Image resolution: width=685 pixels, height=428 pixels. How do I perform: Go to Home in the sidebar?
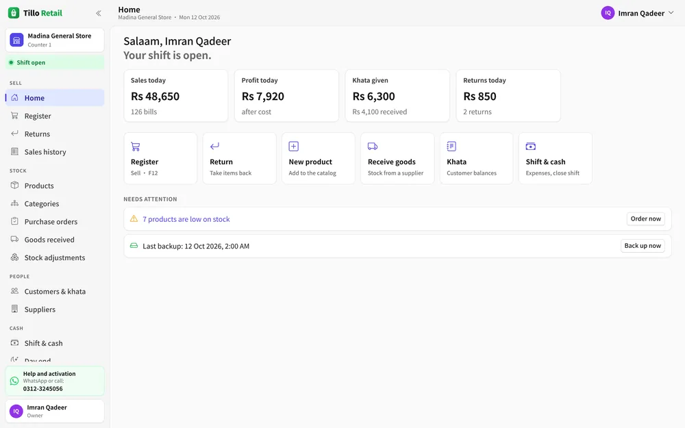click(55, 98)
